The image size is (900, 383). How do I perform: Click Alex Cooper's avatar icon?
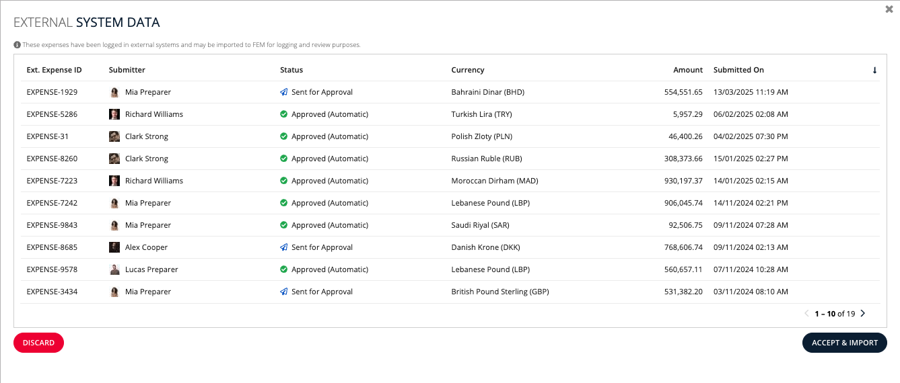coord(114,247)
